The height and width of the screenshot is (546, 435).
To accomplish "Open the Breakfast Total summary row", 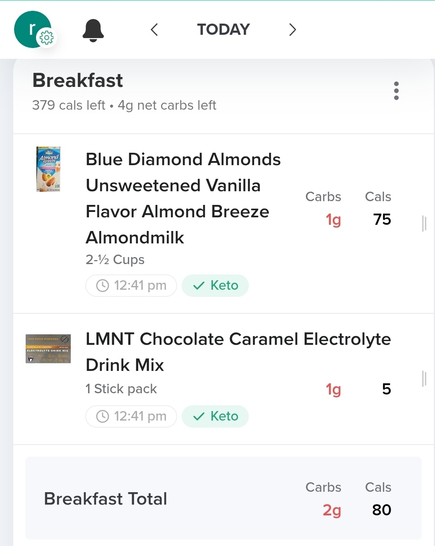I will tap(224, 498).
